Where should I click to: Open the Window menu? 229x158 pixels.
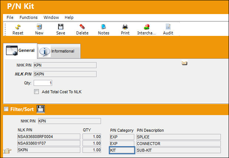tap(51, 17)
